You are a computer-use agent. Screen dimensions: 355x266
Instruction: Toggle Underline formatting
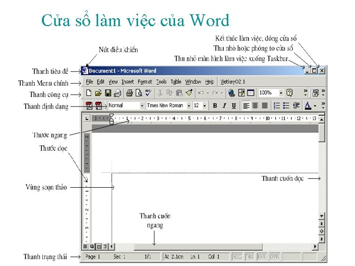coord(234,105)
